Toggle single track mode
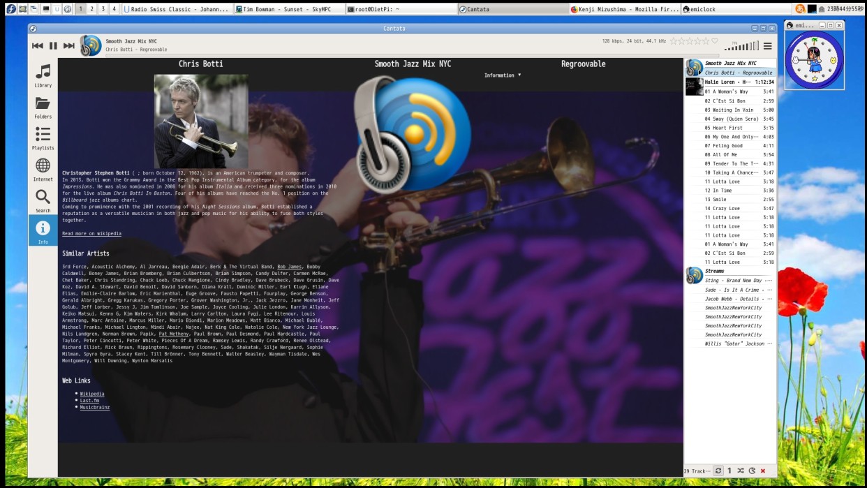Viewport: 867px width, 488px height. (x=729, y=471)
